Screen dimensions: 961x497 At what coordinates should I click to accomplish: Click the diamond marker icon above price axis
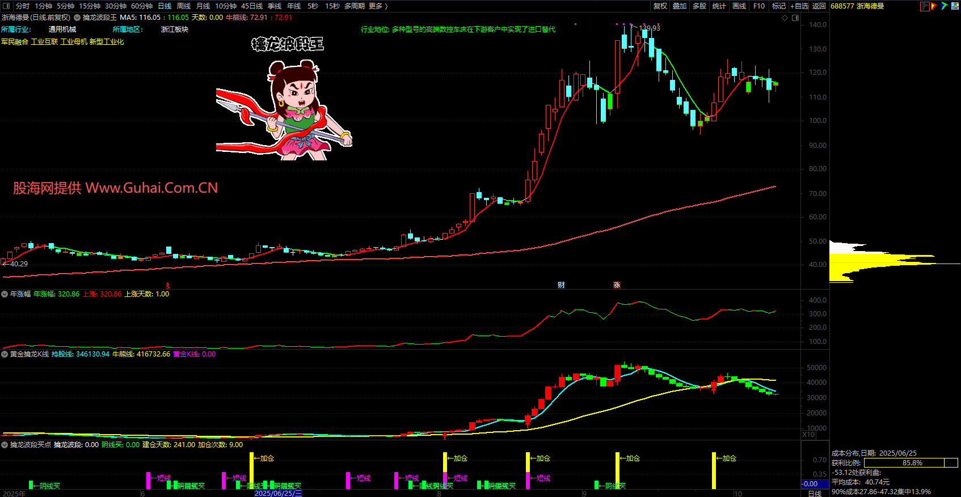(785, 18)
